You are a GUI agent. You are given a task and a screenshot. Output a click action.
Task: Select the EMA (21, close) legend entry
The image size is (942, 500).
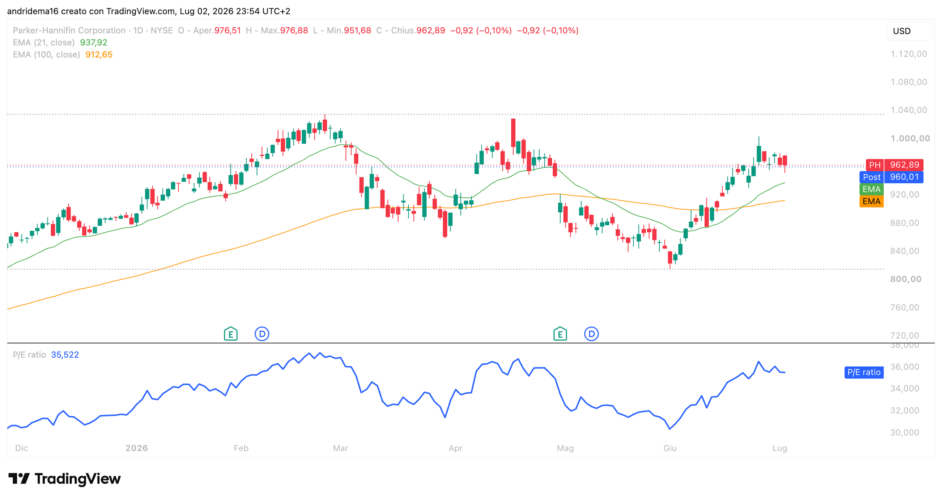point(44,43)
